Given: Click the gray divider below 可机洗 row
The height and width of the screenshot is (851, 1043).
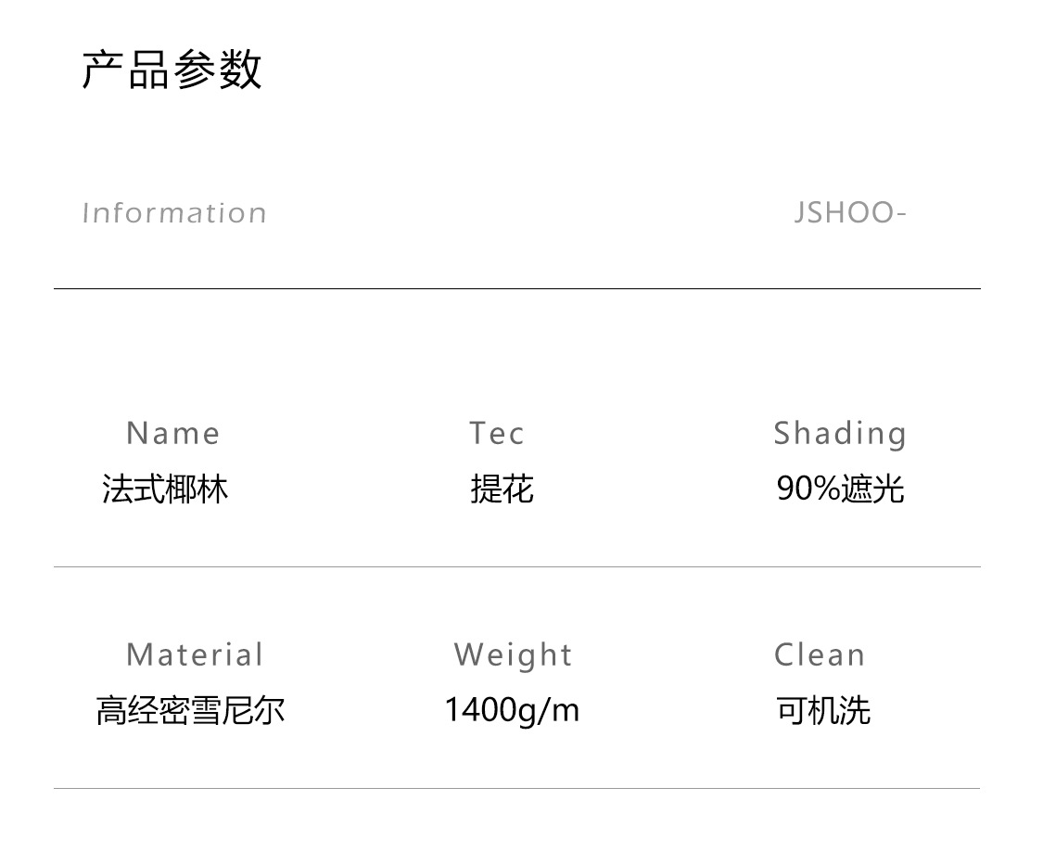Looking at the screenshot, I should pyautogui.click(x=516, y=789).
